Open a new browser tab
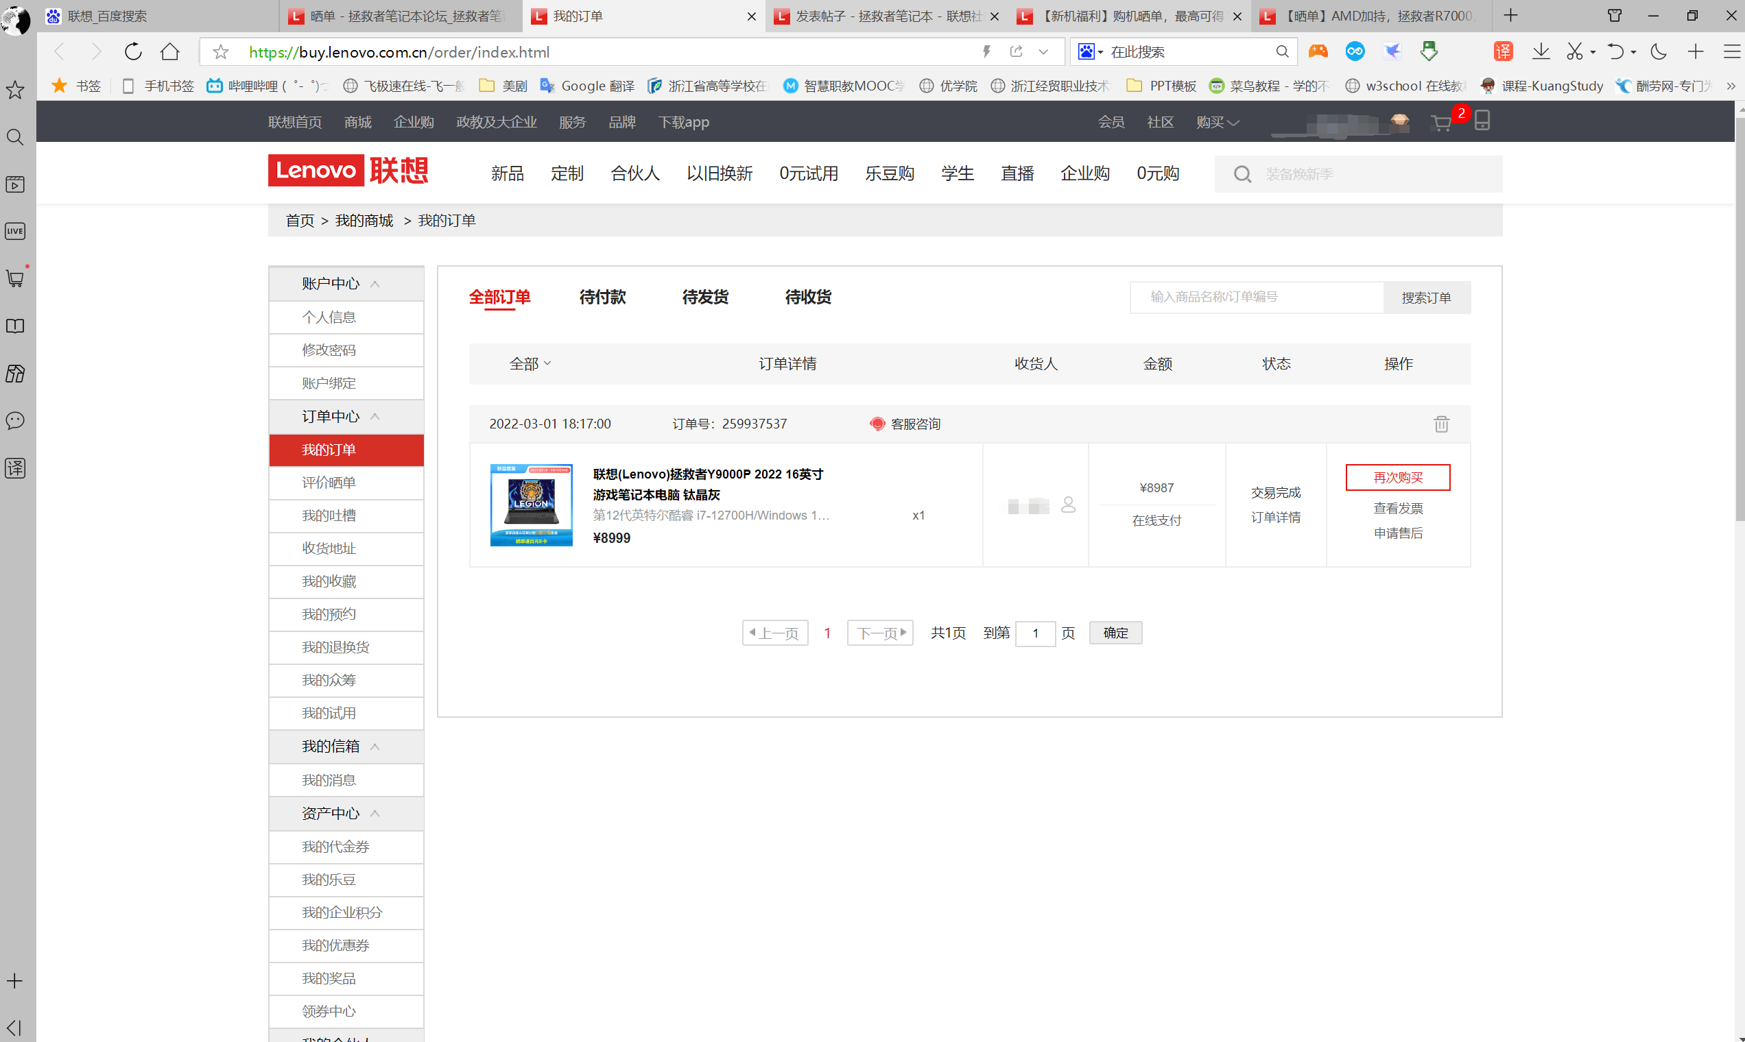This screenshot has width=1745, height=1042. point(1510,16)
